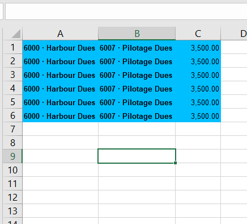Screen dimensions: 247x224
Task: Select empty cell C8
Action: [198, 143]
